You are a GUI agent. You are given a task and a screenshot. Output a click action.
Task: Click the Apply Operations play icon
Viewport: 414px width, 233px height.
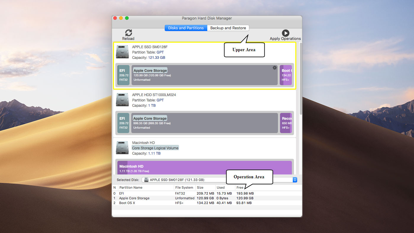pyautogui.click(x=285, y=33)
